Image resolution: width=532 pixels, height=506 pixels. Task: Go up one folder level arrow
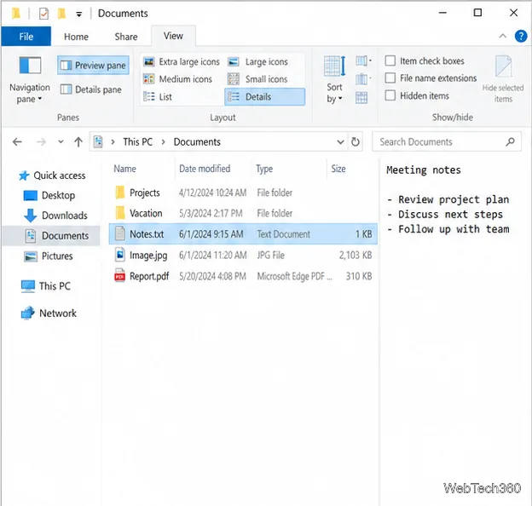click(x=78, y=141)
